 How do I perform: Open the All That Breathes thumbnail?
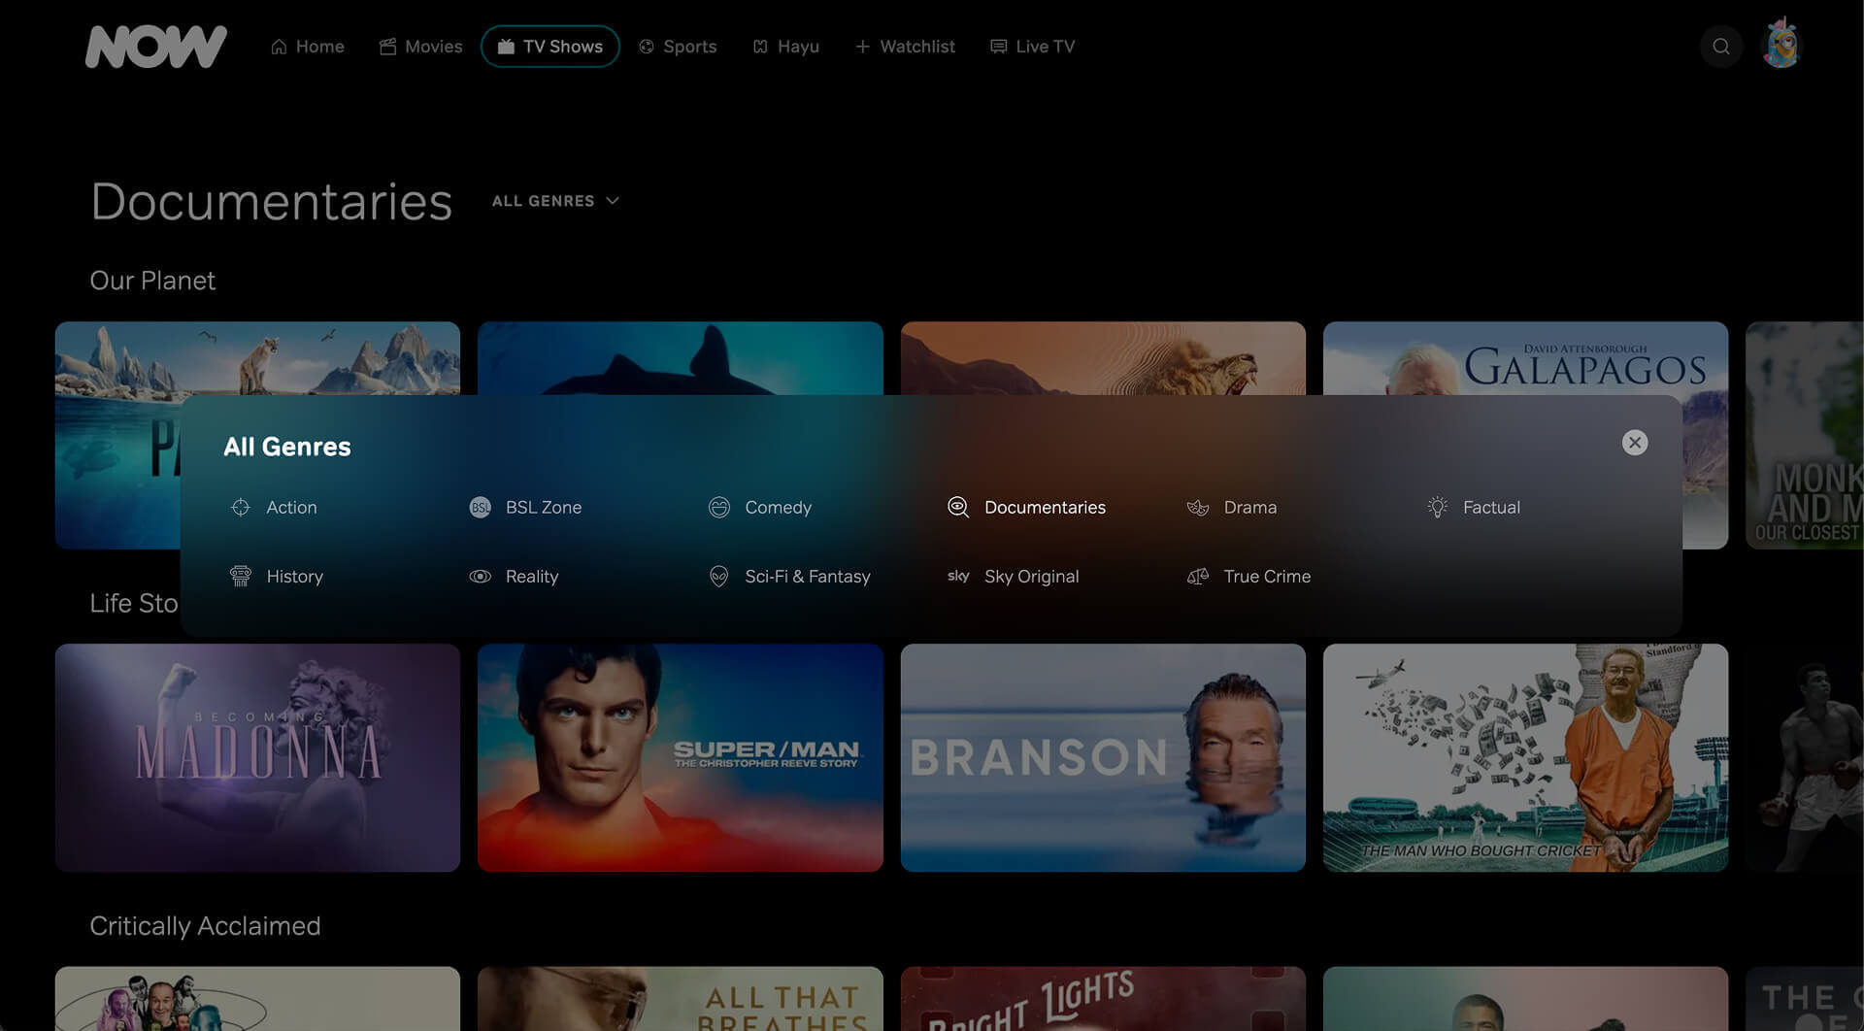680,998
